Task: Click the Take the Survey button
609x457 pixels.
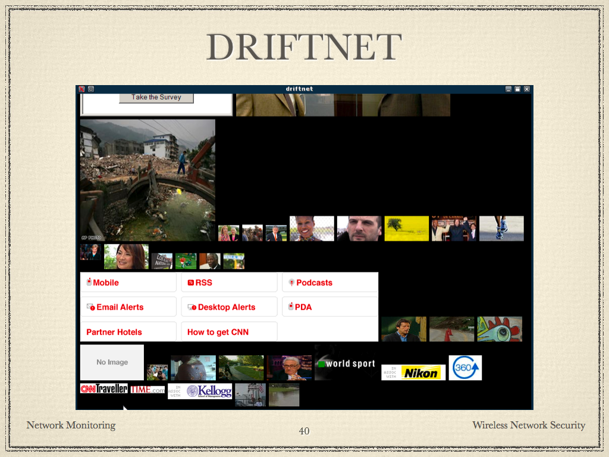Action: (156, 97)
